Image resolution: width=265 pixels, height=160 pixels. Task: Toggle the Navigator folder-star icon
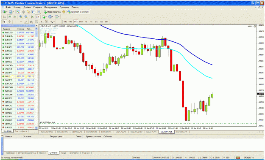point(28,12)
